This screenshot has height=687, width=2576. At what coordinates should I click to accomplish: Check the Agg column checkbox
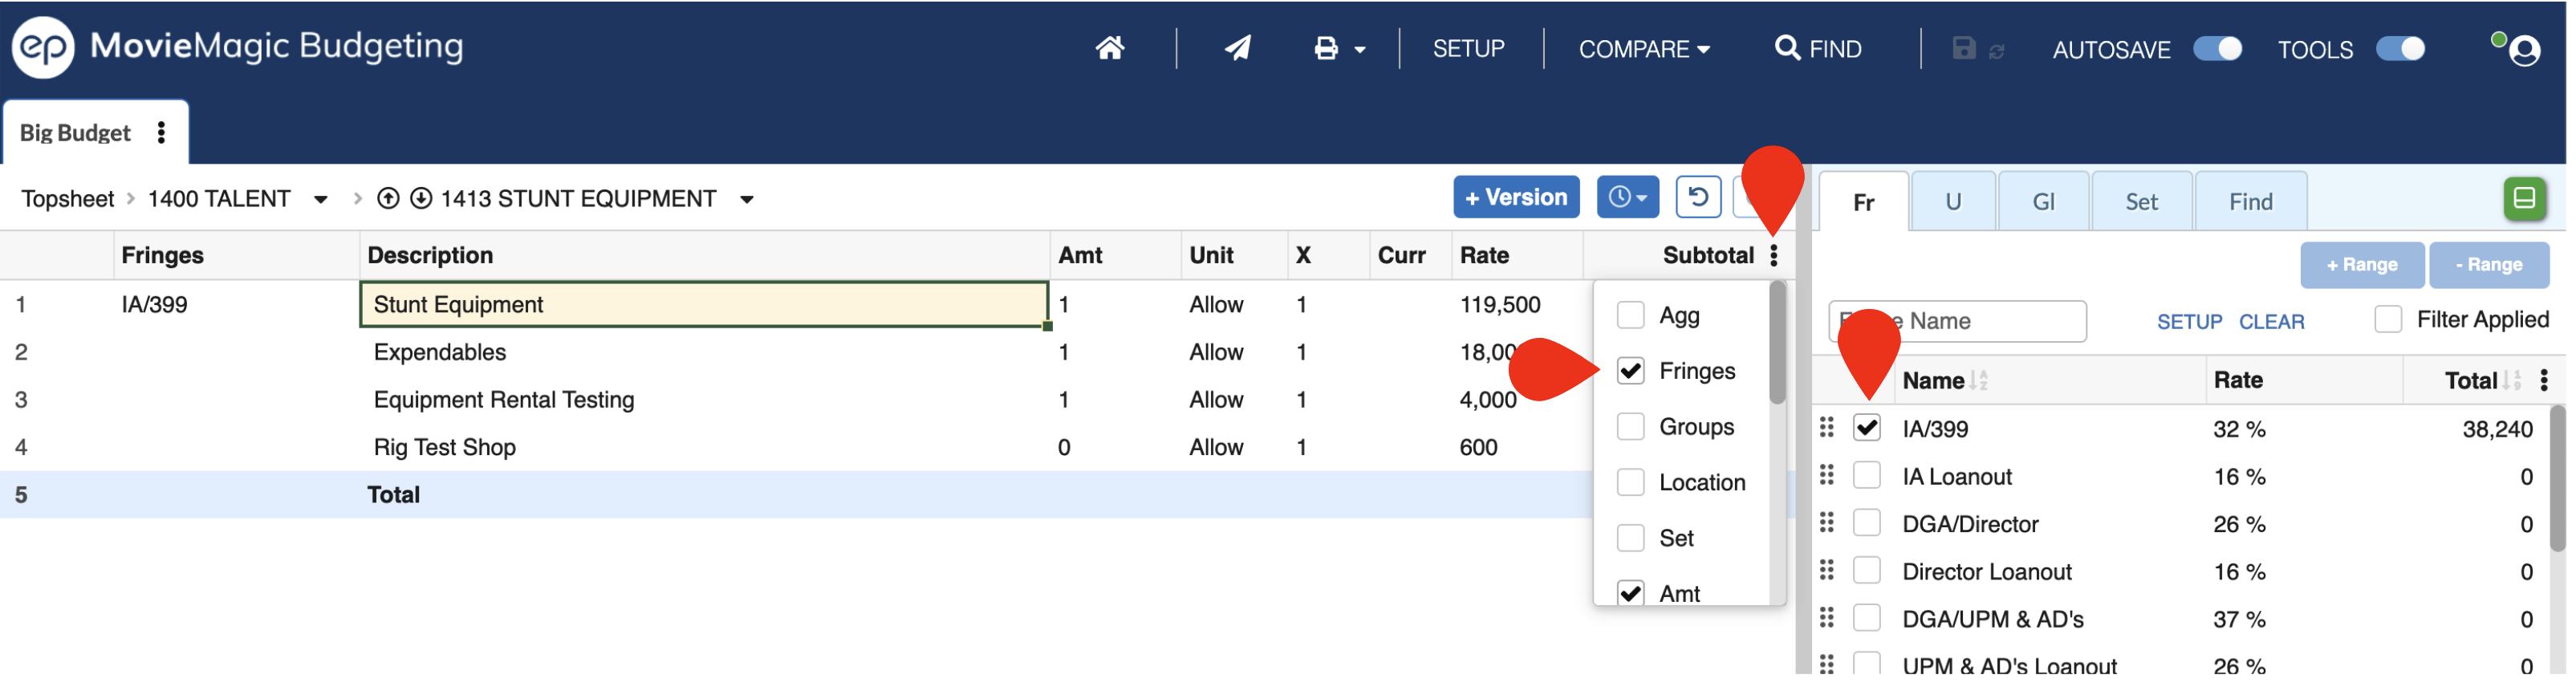[x=1631, y=315]
